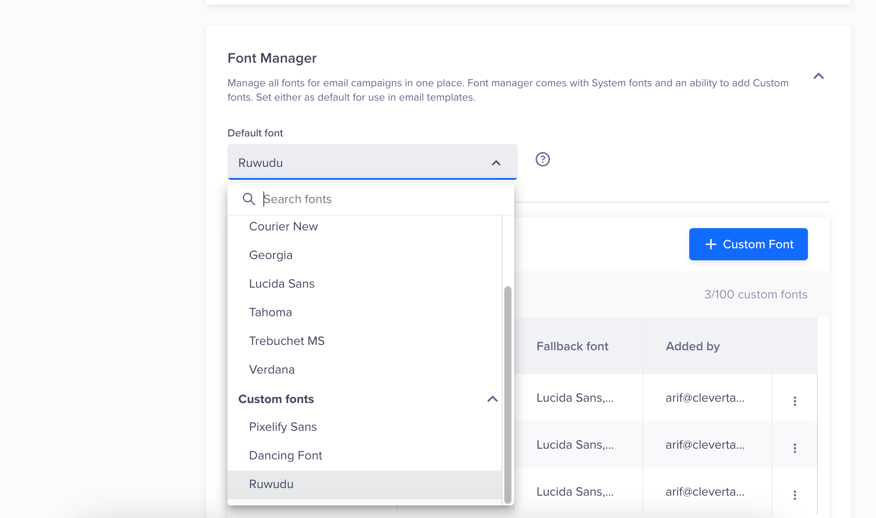Screen dimensions: 876x518
Task: Select Pixelify Sans custom font
Action: coord(365,427)
